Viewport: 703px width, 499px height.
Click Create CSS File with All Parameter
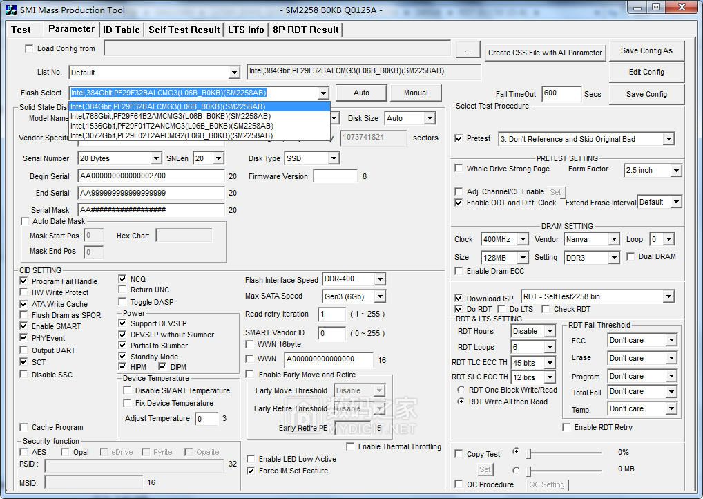tap(545, 53)
